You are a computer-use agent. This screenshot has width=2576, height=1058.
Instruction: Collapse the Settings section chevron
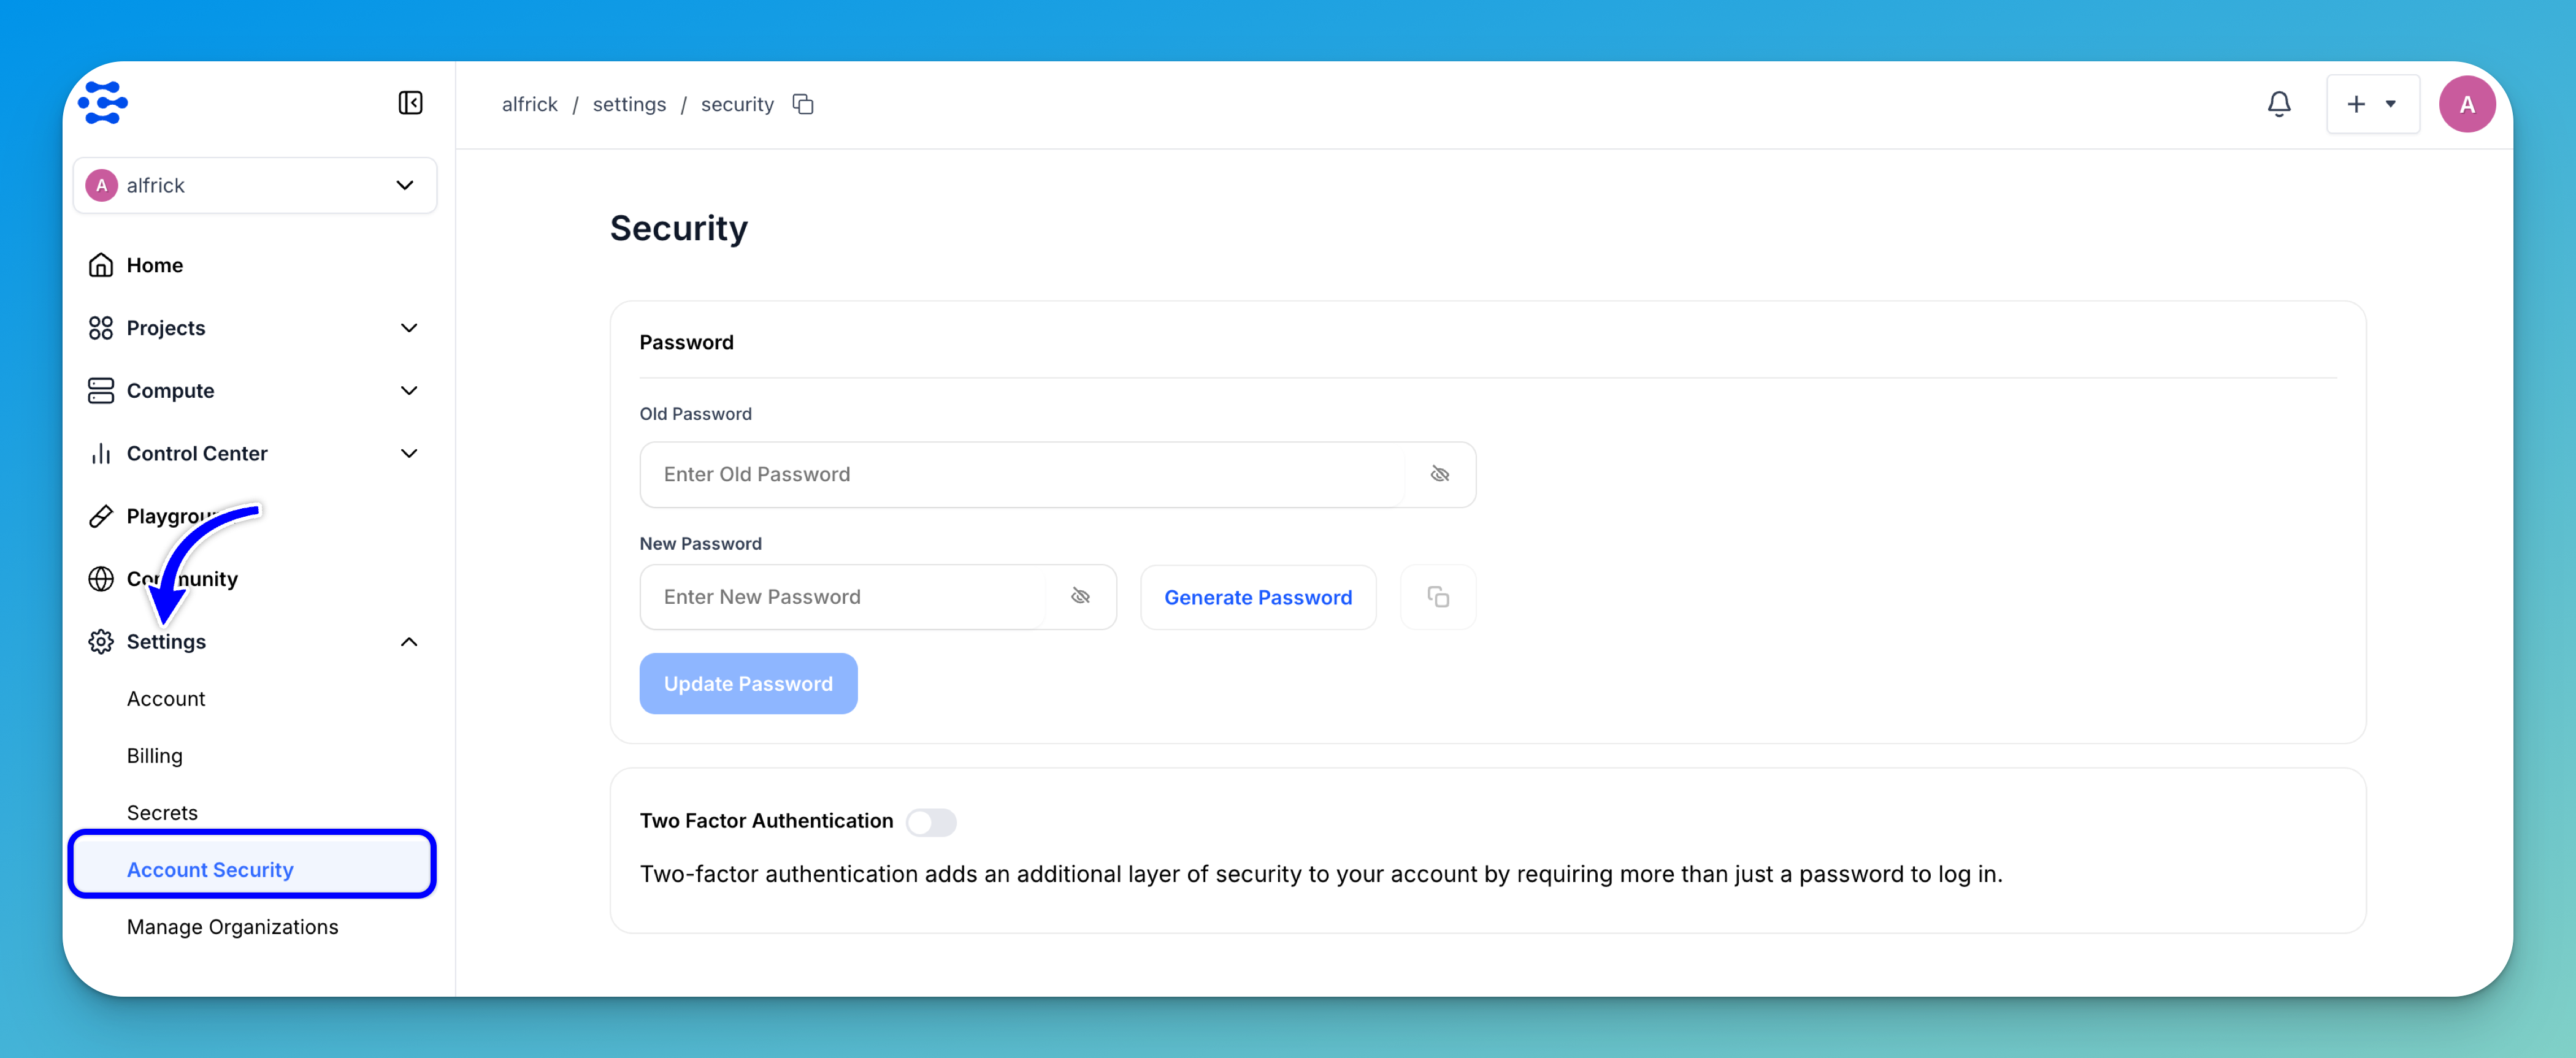pyautogui.click(x=408, y=641)
